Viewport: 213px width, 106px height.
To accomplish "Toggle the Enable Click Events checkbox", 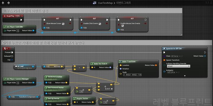I will (100, 24).
